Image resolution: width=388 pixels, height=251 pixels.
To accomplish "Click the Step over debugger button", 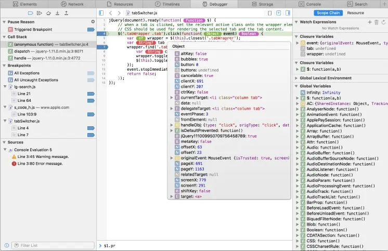I will (48, 13).
